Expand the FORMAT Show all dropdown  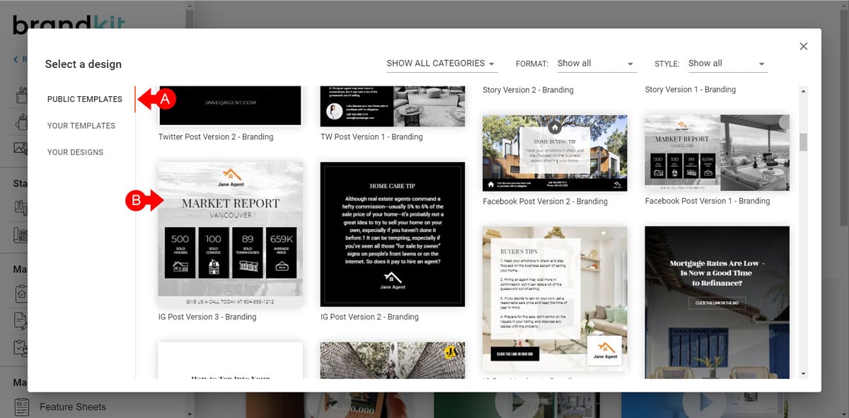pos(596,63)
